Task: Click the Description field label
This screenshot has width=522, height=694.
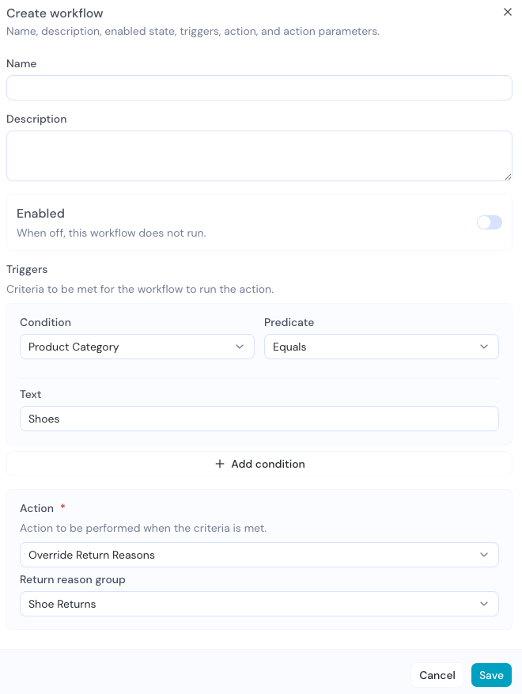Action: [36, 119]
